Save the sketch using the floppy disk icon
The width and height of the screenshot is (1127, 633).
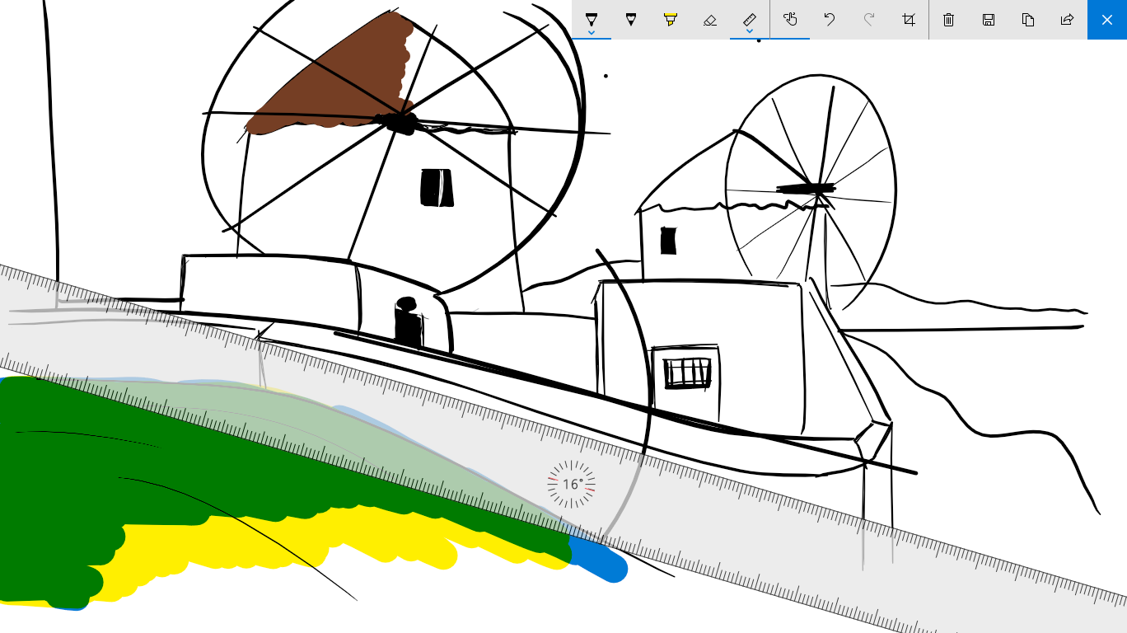click(x=989, y=20)
